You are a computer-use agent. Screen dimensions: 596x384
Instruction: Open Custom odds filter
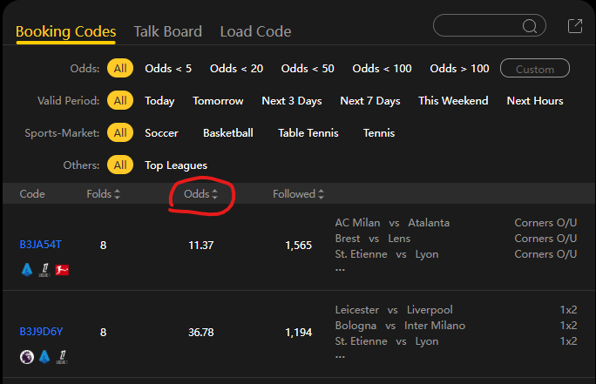tap(535, 69)
